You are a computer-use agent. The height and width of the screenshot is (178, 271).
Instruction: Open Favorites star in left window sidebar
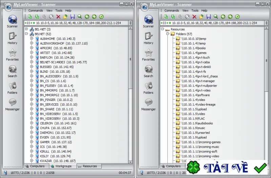[x=13, y=55]
